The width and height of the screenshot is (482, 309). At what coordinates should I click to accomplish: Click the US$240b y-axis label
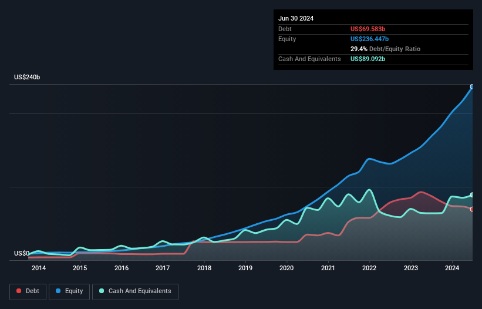coord(27,77)
